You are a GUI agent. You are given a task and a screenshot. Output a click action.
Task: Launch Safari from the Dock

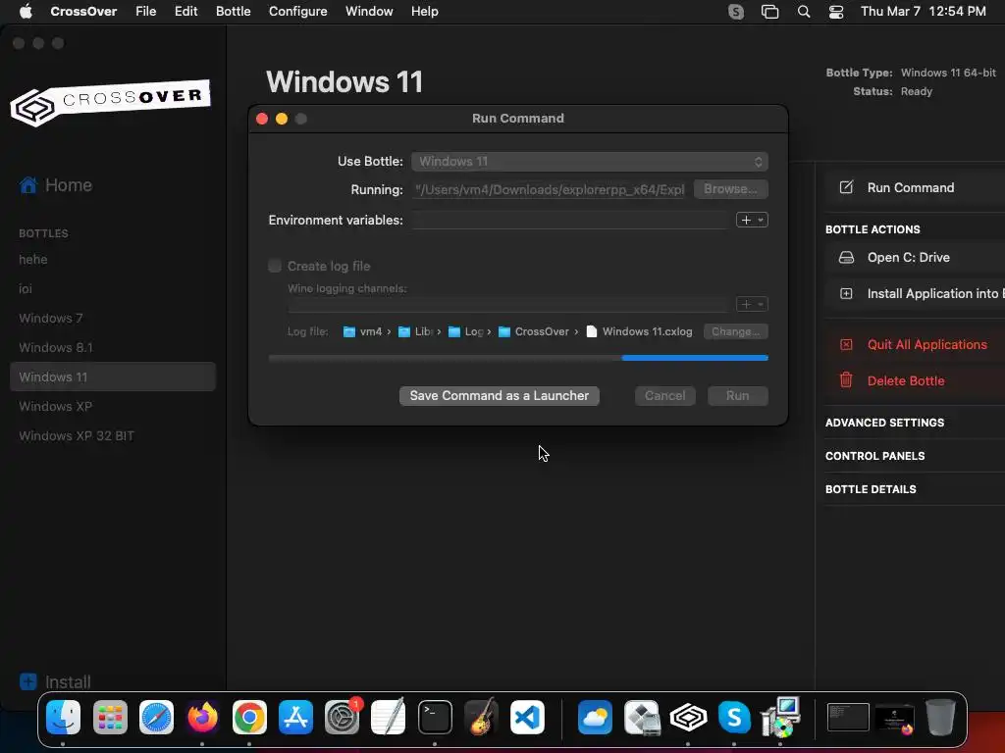156,717
